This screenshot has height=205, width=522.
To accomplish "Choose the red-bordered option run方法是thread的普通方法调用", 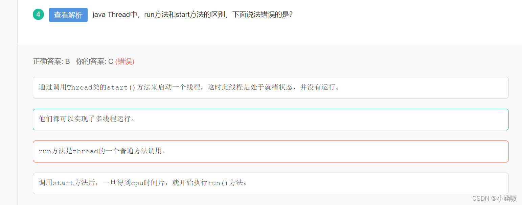I will coord(271,151).
